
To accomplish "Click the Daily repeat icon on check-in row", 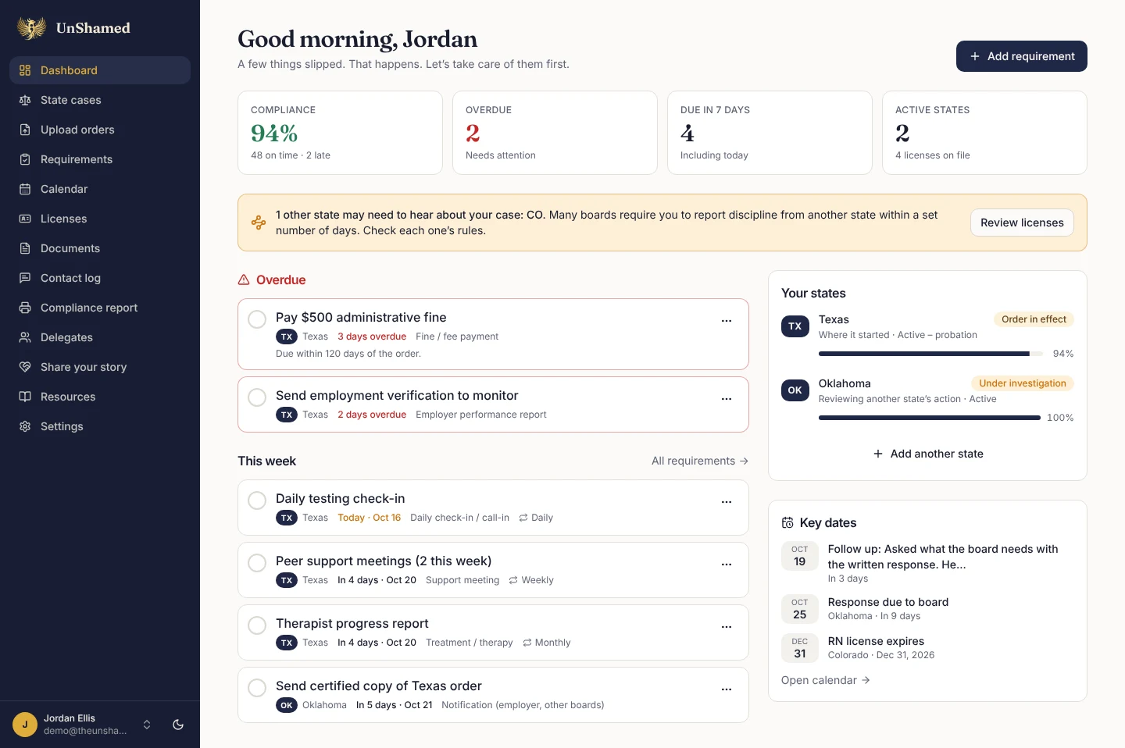I will click(x=523, y=518).
